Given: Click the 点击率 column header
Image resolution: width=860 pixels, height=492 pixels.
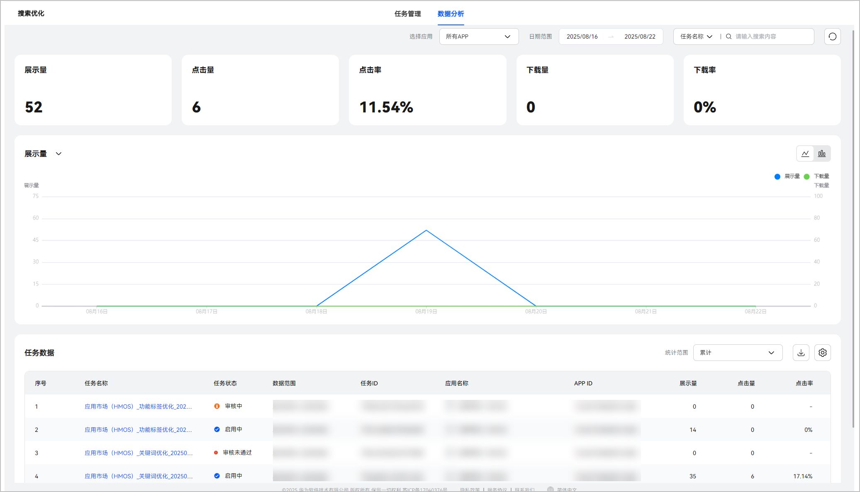Looking at the screenshot, I should [x=804, y=383].
